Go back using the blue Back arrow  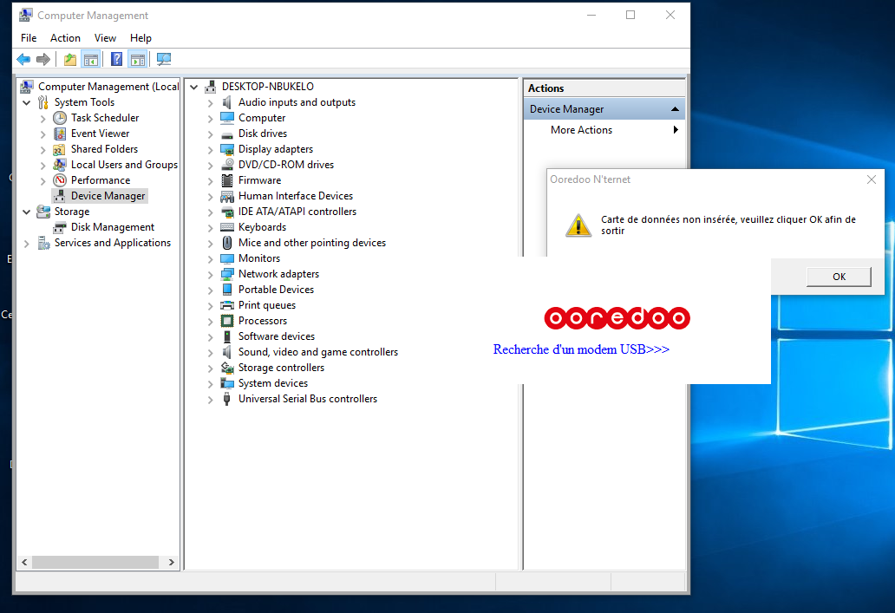click(23, 59)
